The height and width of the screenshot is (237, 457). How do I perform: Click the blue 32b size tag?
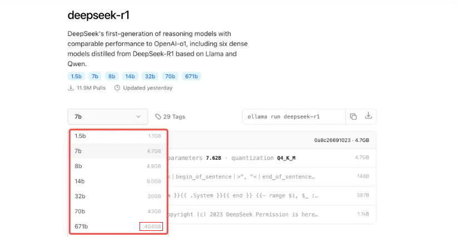(x=149, y=76)
